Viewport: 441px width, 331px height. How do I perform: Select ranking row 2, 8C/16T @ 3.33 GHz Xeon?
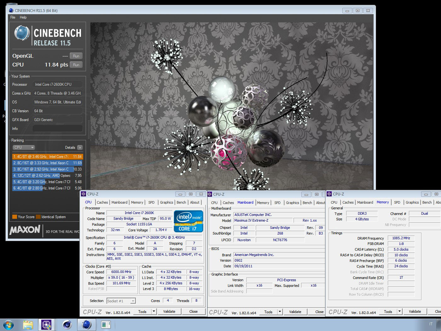tap(48, 163)
